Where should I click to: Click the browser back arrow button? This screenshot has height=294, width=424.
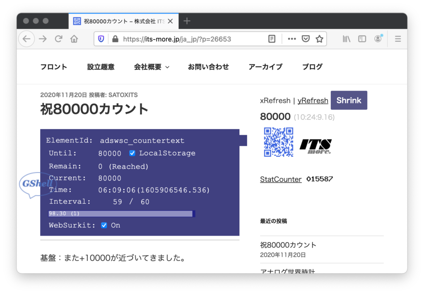pos(26,39)
